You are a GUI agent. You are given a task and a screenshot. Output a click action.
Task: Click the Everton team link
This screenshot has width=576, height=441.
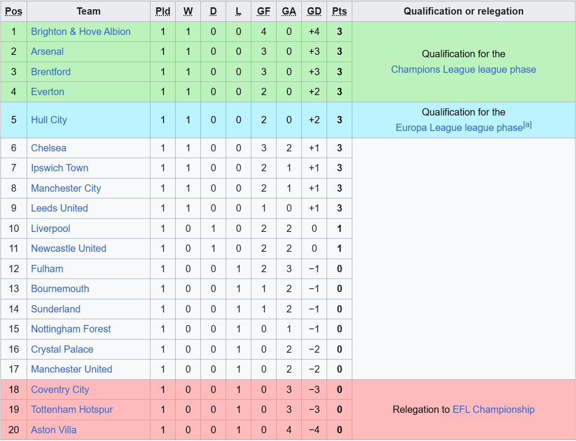point(48,92)
